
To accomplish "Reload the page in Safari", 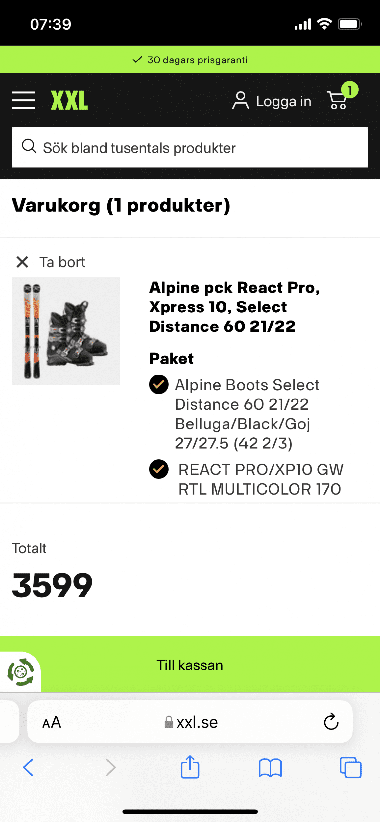I will coord(331,722).
